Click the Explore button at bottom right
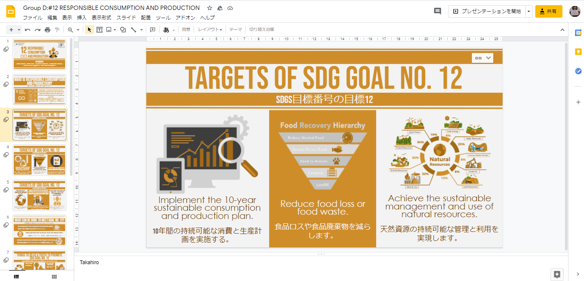Image resolution: width=584 pixels, height=281 pixels. [557, 274]
